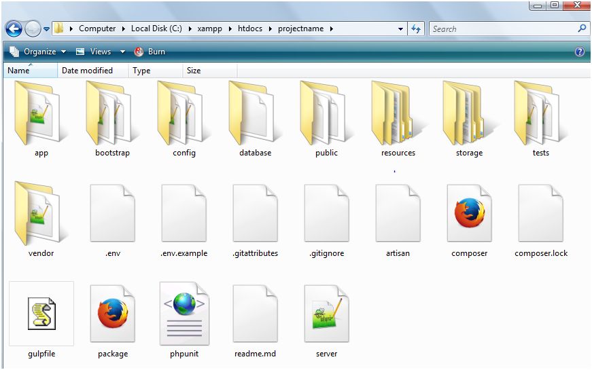Select the phpunit XML file icon
The height and width of the screenshot is (370, 592).
pos(184,314)
